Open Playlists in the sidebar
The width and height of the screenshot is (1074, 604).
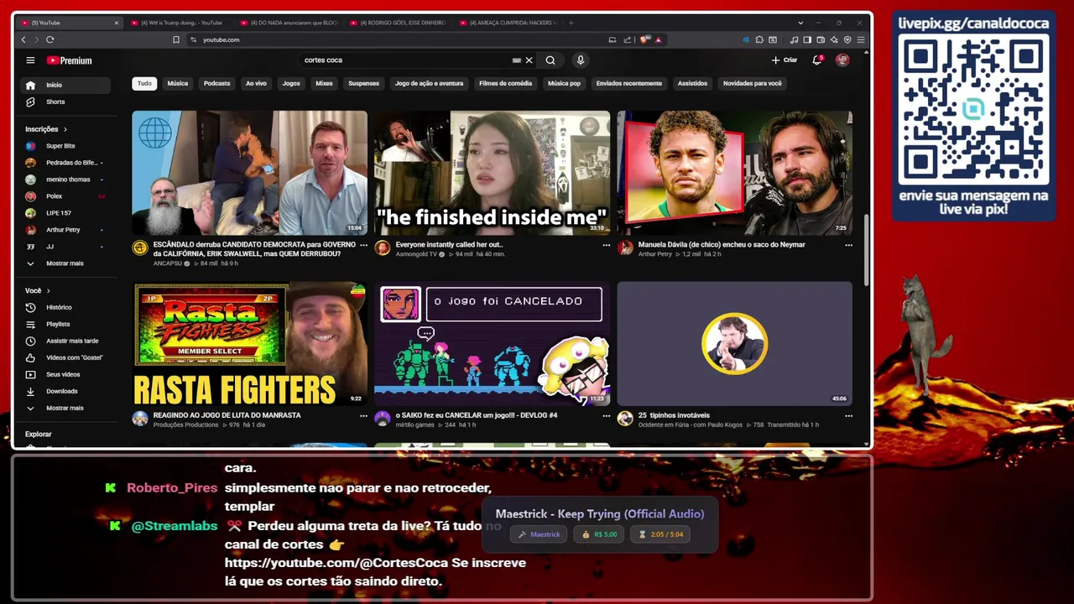pos(65,324)
